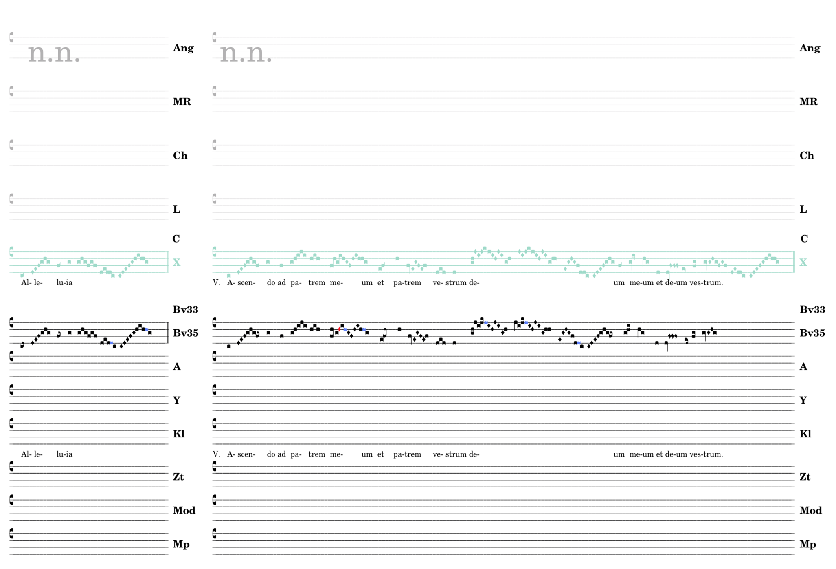Click the first black note of Bv35 verse
Image resolution: width=836 pixels, height=569 pixels.
[229, 346]
